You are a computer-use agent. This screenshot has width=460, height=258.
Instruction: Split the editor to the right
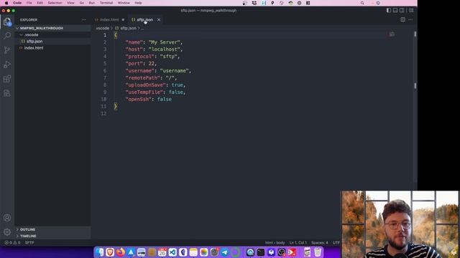click(x=402, y=19)
